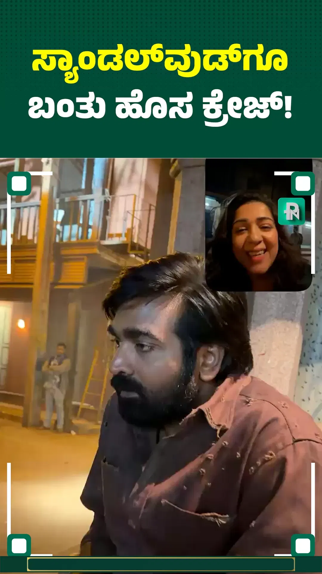Click the bottom-right green corner square marker
322x574 pixels.
303,546
